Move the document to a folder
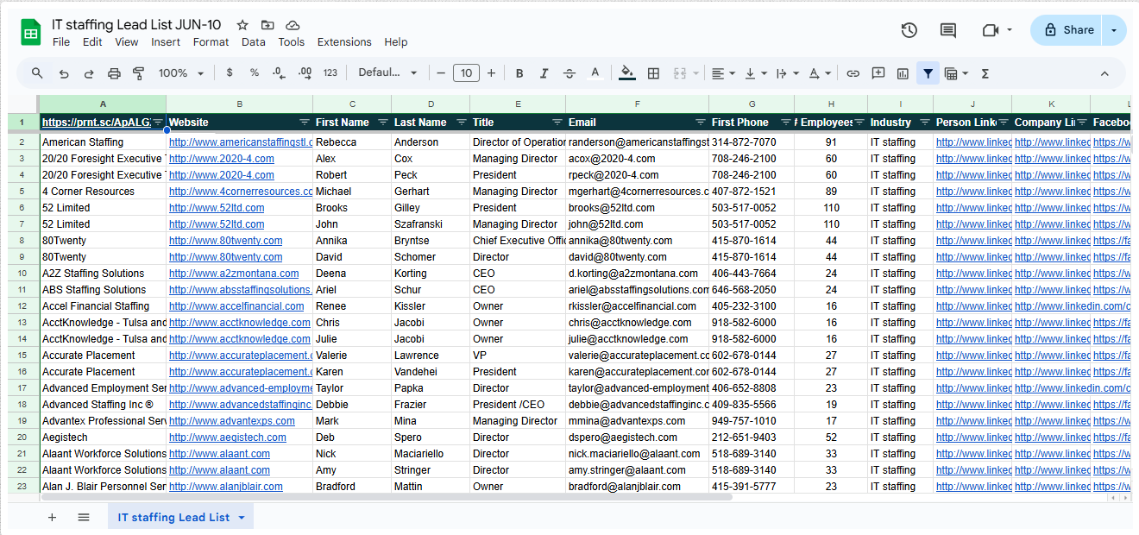The image size is (1139, 535). (267, 25)
